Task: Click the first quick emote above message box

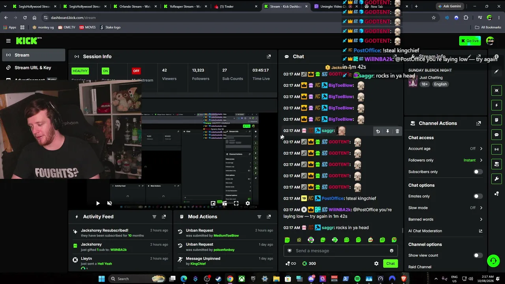Action: (x=287, y=240)
